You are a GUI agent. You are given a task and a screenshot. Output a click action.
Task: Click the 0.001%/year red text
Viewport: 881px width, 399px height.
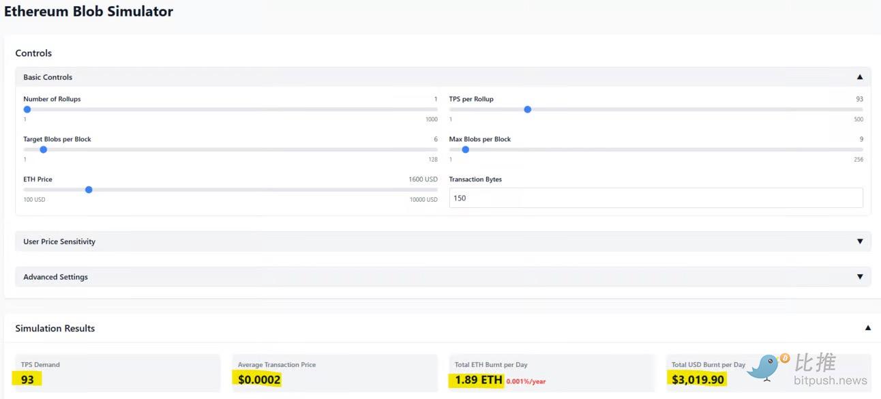[x=526, y=381]
